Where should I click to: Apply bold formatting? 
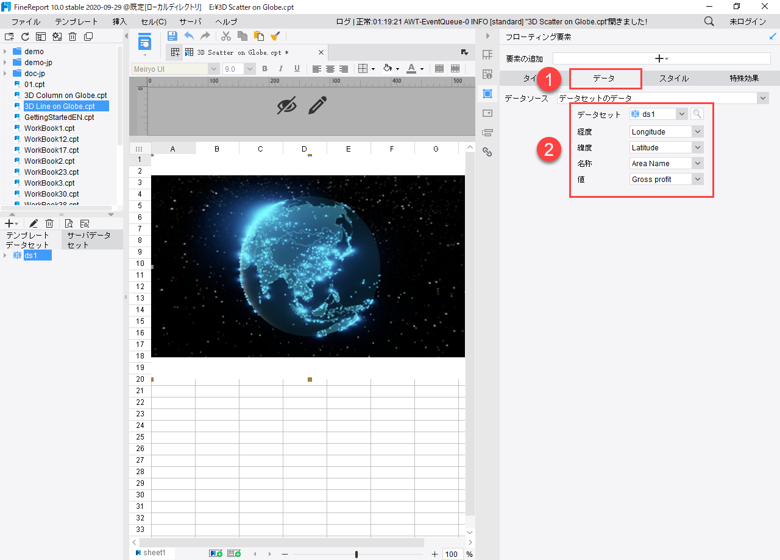265,69
